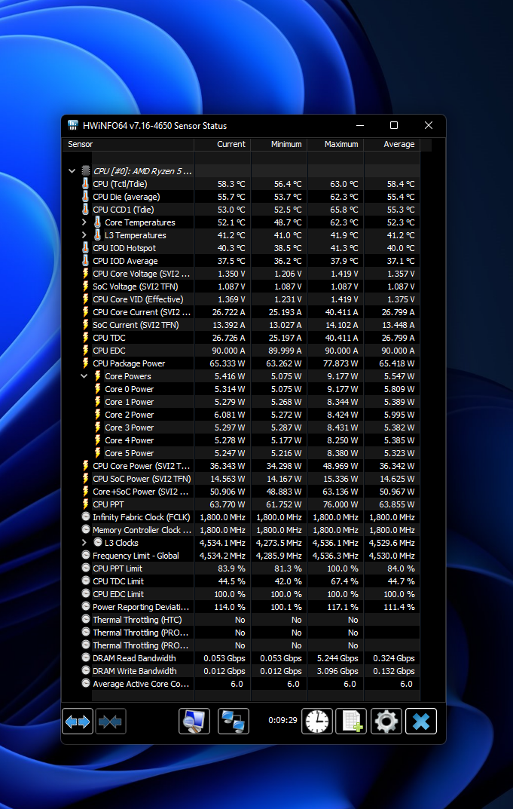The image size is (513, 809).
Task: Click lightning icon beside CPU Package Power
Action: [x=86, y=363]
